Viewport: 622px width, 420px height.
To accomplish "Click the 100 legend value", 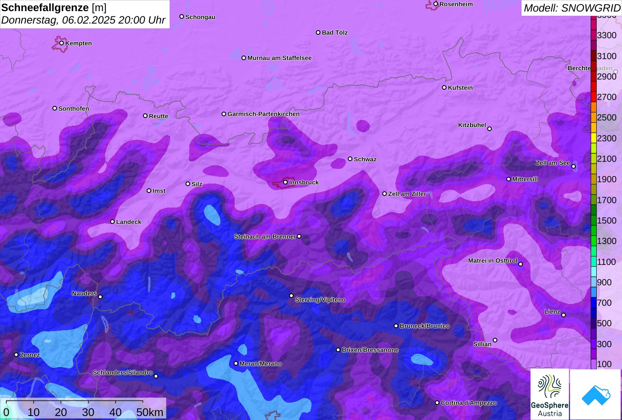I will [604, 364].
